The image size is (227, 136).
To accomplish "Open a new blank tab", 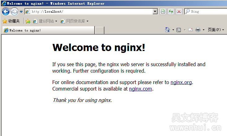I will [99, 30].
